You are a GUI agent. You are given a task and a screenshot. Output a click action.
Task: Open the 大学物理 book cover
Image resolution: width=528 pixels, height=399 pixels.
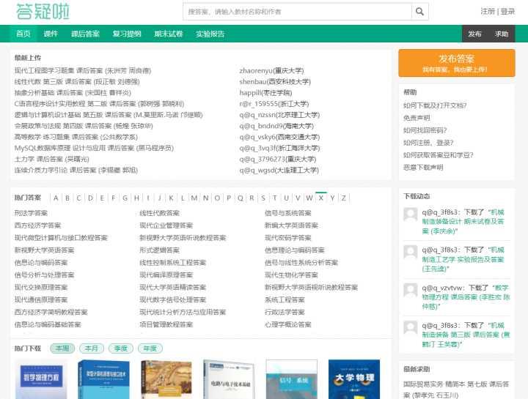(x=354, y=379)
